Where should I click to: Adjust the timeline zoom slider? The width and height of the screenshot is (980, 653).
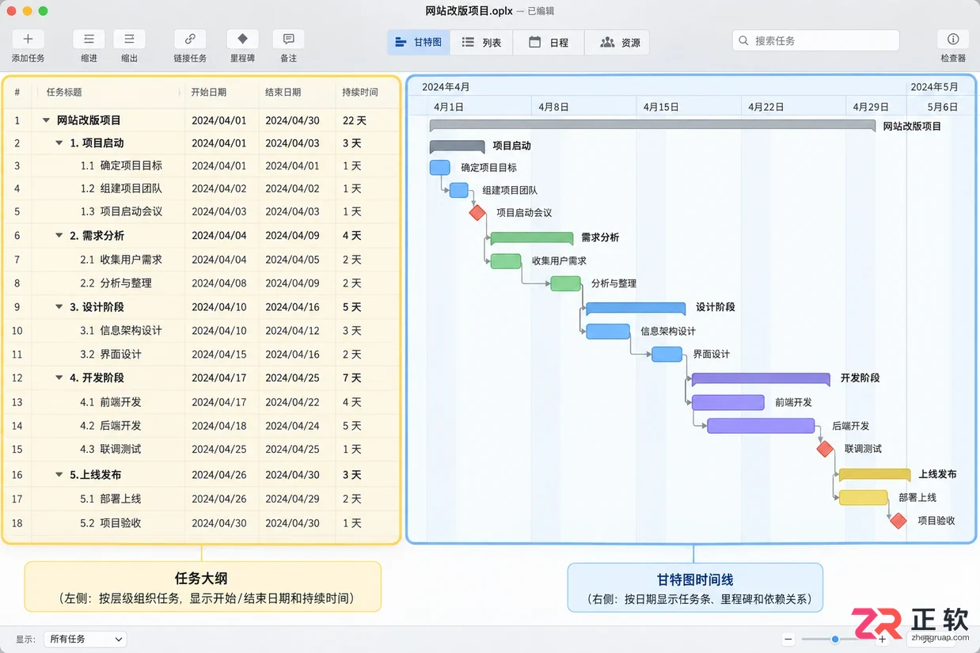tap(835, 639)
